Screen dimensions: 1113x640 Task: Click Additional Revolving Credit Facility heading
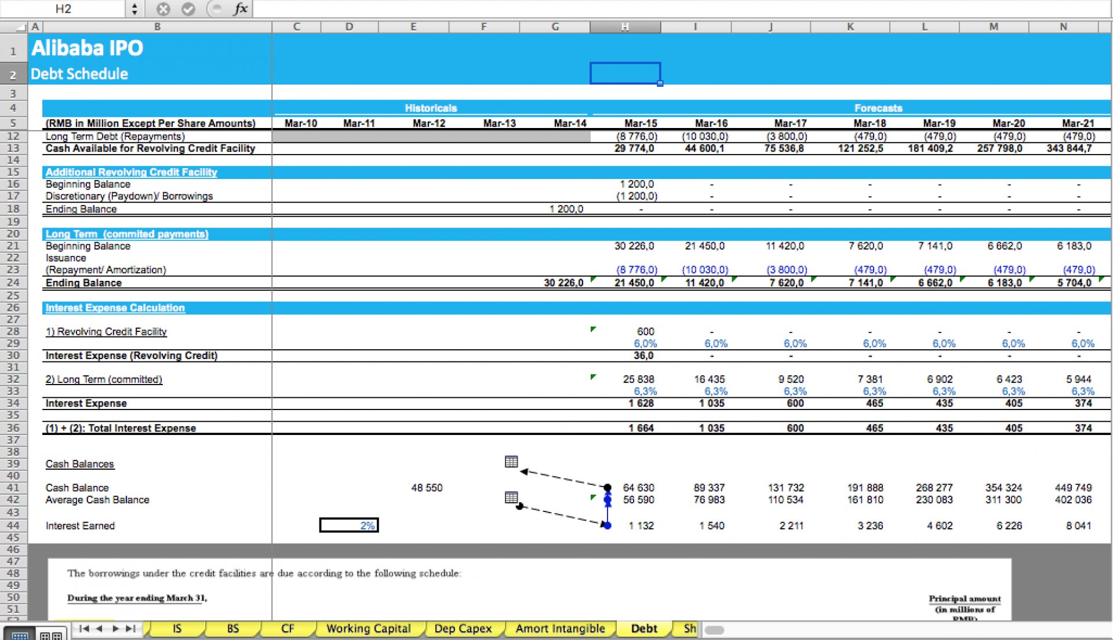tap(131, 172)
